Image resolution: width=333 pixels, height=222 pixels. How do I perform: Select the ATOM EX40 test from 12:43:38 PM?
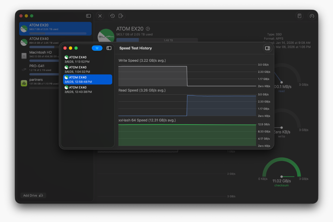click(87, 89)
